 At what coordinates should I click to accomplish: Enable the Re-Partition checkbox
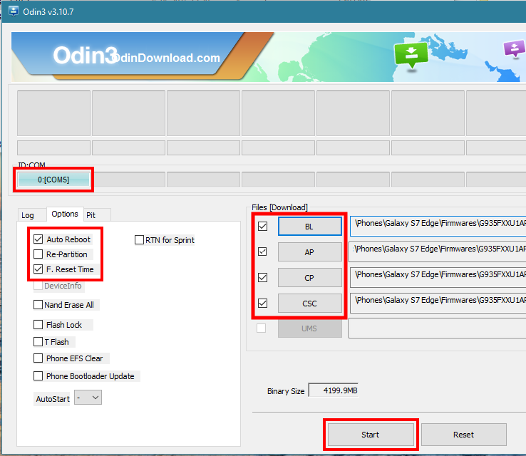click(38, 254)
